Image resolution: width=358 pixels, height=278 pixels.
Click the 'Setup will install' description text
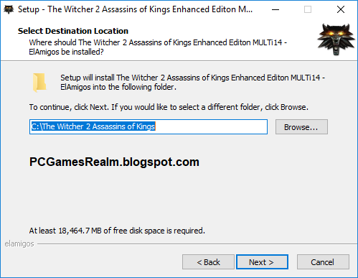(x=192, y=83)
